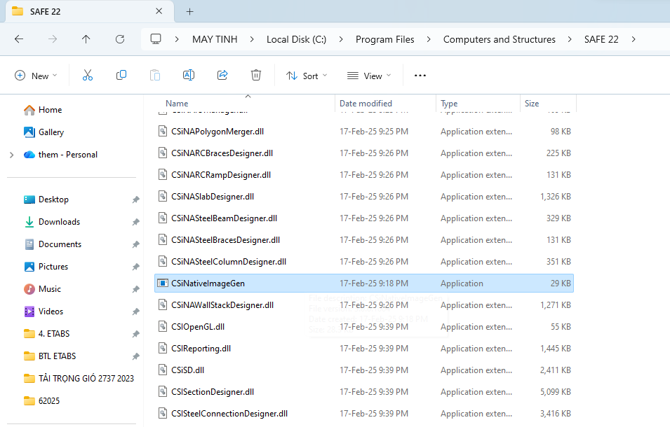Open the Sort options dropdown
This screenshot has width=670, height=427.
point(307,76)
